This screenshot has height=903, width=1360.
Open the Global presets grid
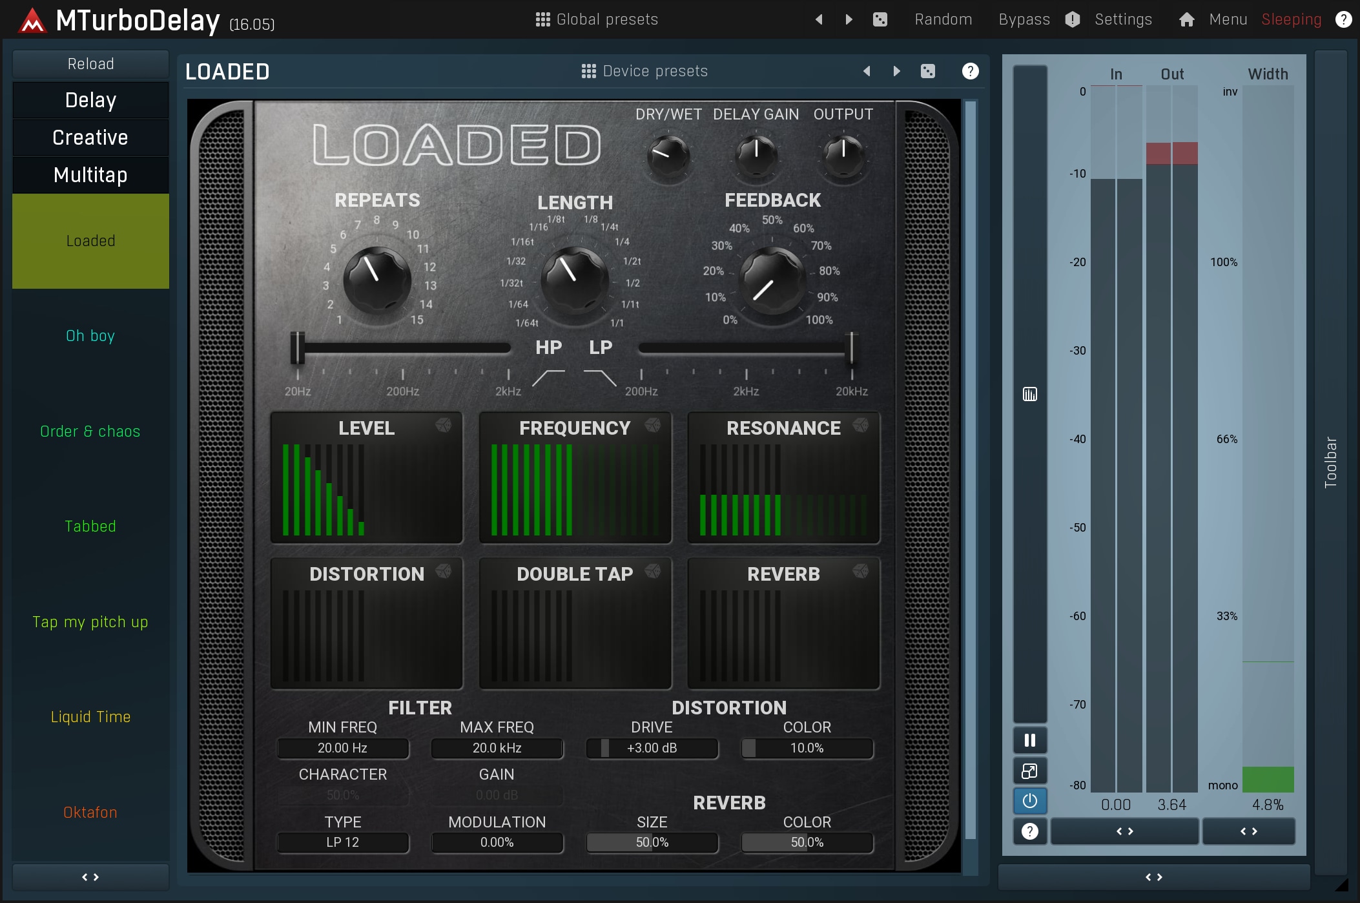pos(597,19)
